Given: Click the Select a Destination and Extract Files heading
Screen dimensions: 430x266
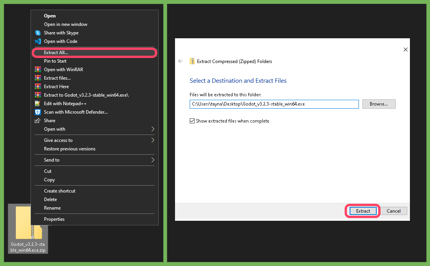Looking at the screenshot, I should [x=238, y=81].
